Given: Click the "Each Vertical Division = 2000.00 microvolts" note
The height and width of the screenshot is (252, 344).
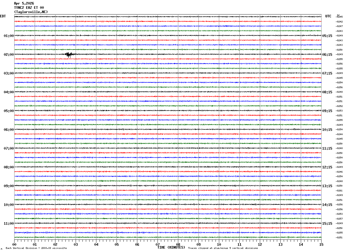Looking at the screenshot, I should [36, 248].
